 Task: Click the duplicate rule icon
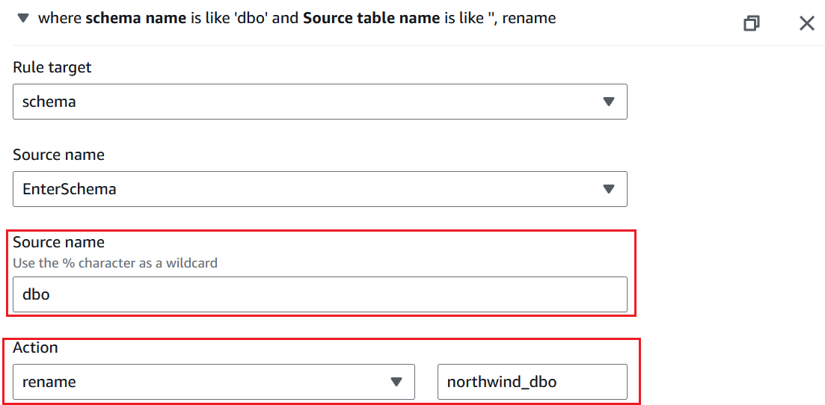point(752,23)
